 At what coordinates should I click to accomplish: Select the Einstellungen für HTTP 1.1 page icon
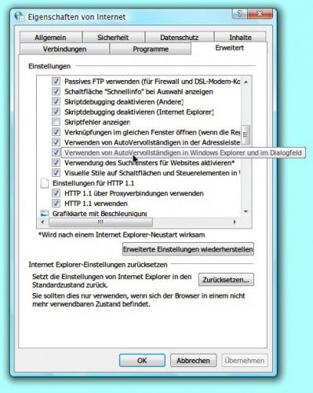click(45, 183)
